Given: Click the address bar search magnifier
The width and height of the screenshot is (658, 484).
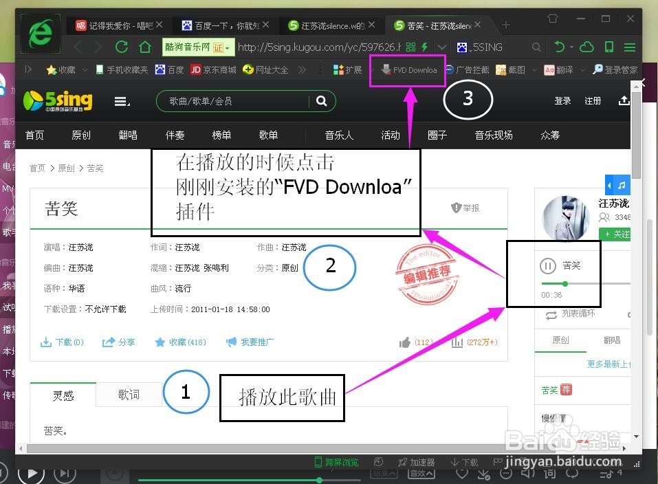Looking at the screenshot, I should [x=536, y=47].
